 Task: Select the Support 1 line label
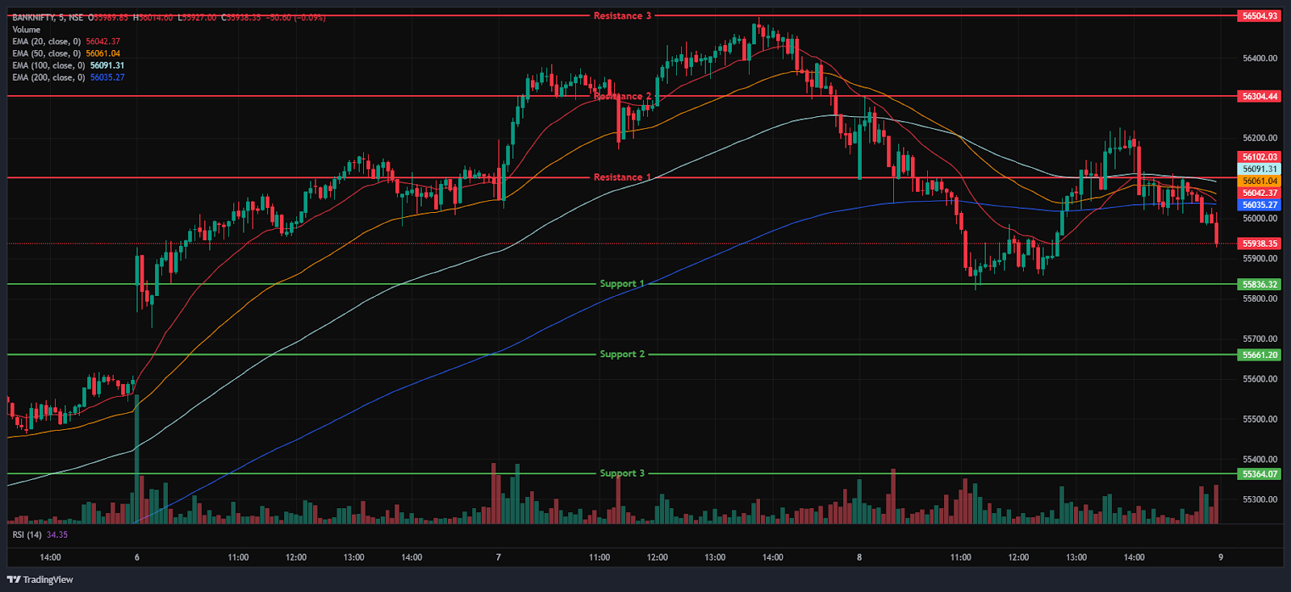621,284
